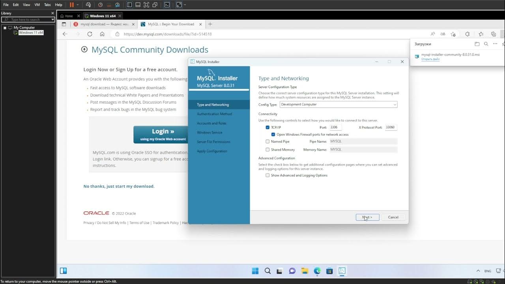The image size is (505, 284).
Task: Open the Config Type dropdown
Action: point(339,105)
